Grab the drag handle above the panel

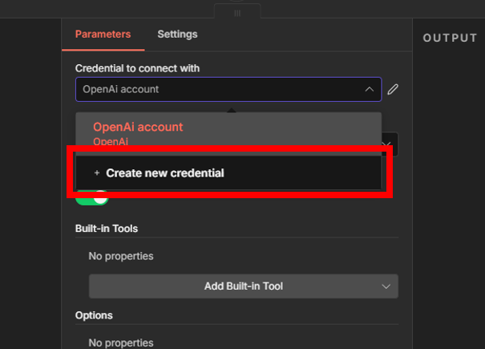click(x=237, y=13)
